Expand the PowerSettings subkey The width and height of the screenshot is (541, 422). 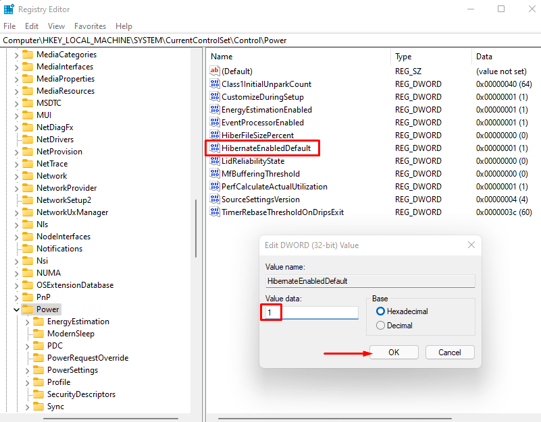coord(27,370)
